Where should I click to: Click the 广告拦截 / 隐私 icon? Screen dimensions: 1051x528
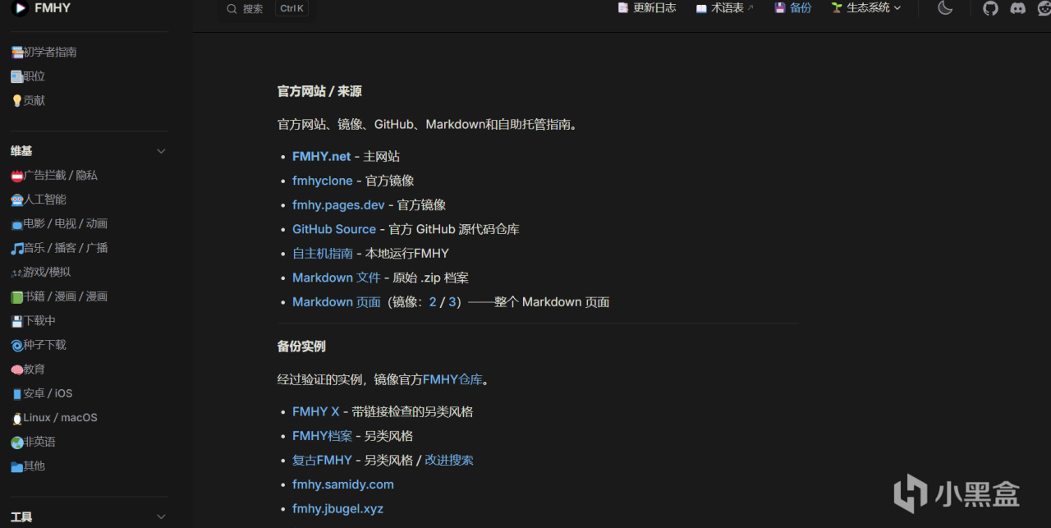coord(16,176)
